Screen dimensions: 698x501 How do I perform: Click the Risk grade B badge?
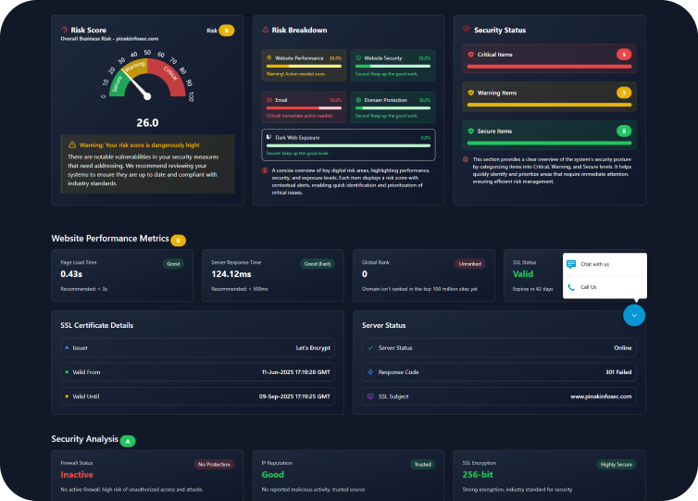pos(227,31)
